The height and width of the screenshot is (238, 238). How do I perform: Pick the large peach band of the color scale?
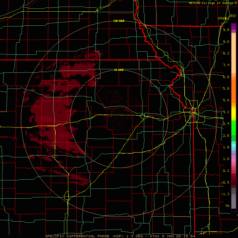click(234, 54)
